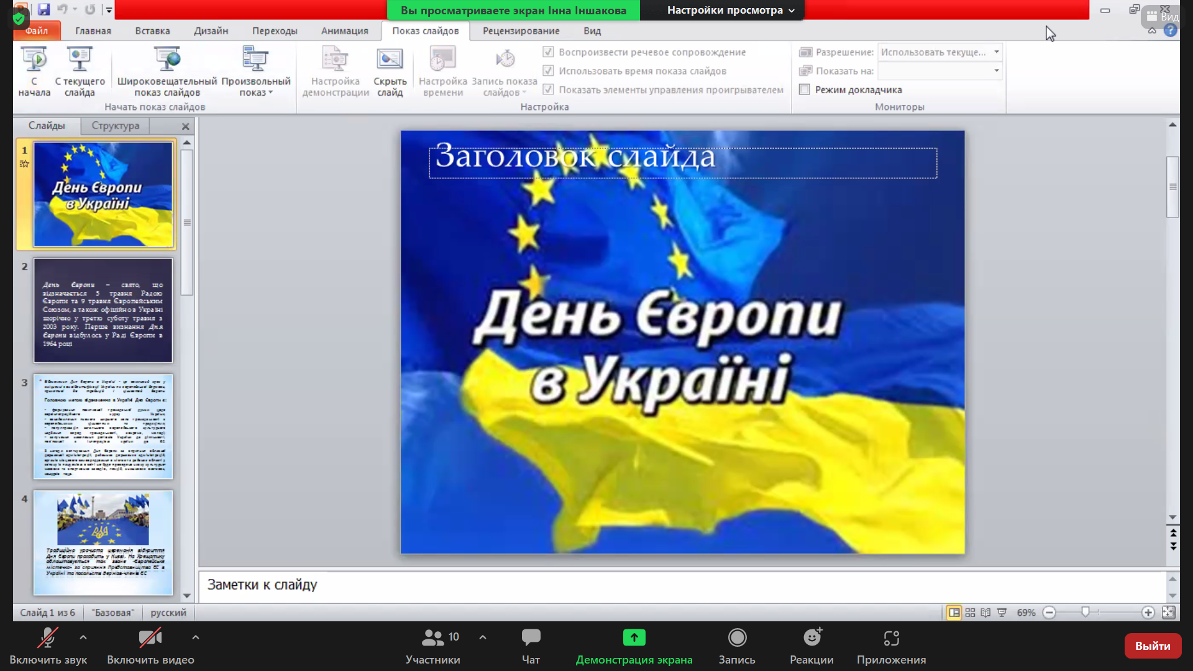Image resolution: width=1193 pixels, height=671 pixels.
Task: Switch to Normal view in status bar
Action: click(x=954, y=613)
